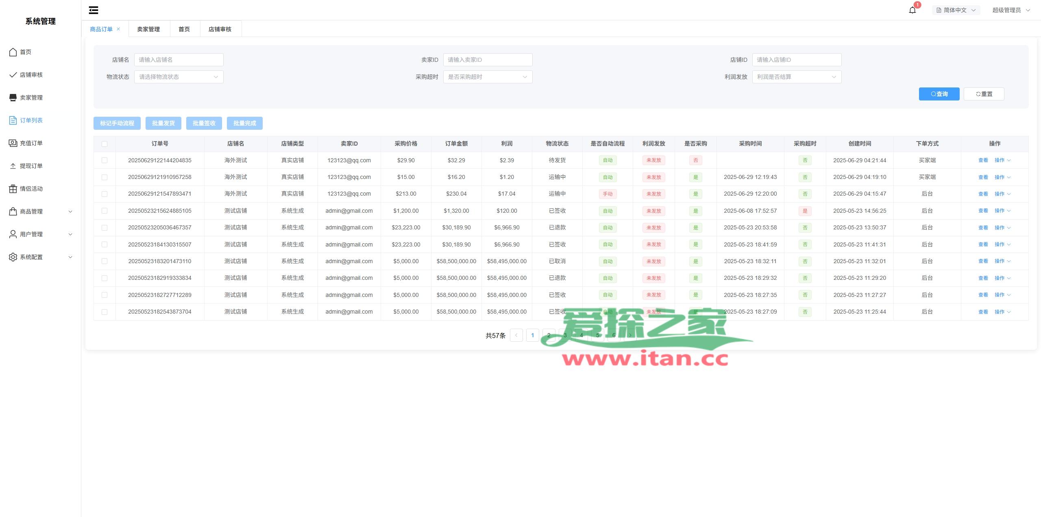Expand the 系统配置 submenu chevron
Image resolution: width=1041 pixels, height=517 pixels.
pyautogui.click(x=70, y=257)
